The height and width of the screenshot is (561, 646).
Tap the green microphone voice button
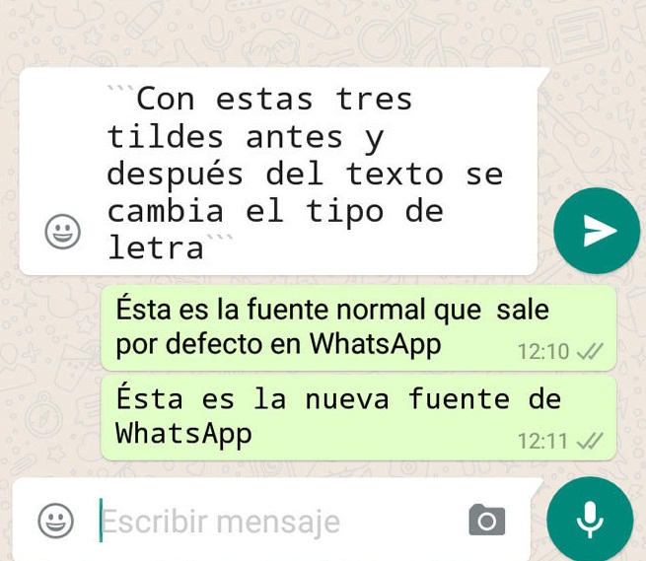pyautogui.click(x=590, y=520)
